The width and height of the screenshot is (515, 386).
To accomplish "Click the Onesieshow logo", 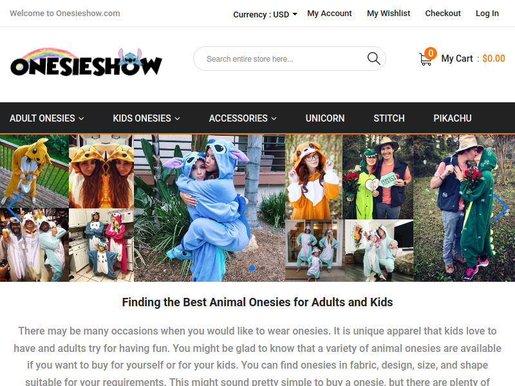I will pyautogui.click(x=86, y=62).
